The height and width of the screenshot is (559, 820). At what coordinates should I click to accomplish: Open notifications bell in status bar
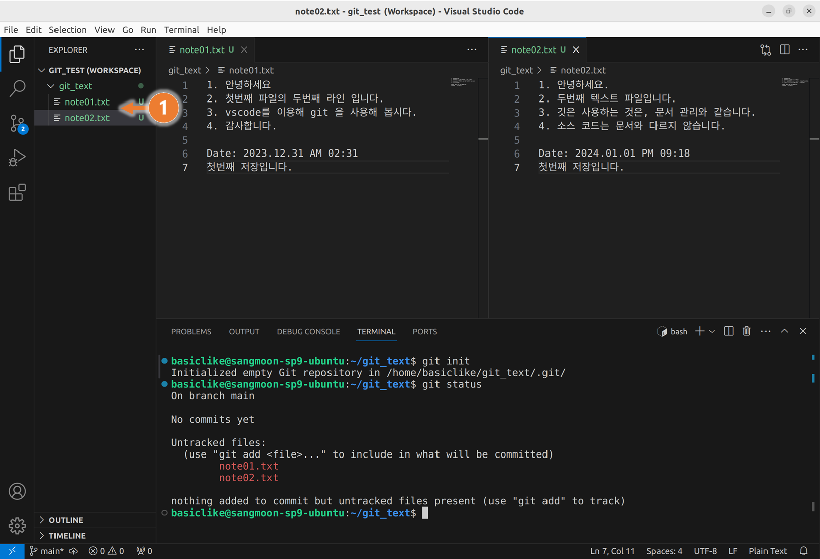tap(804, 551)
